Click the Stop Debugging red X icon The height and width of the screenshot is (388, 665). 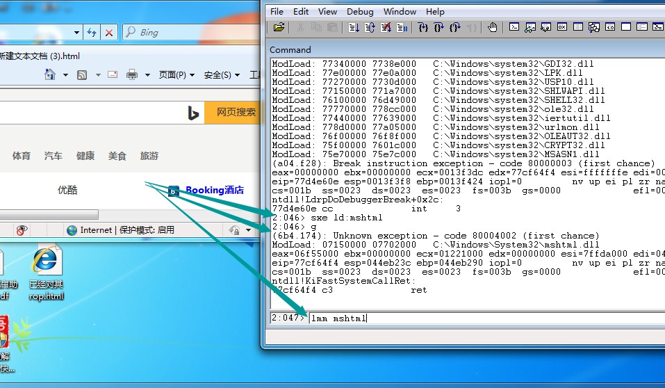pos(386,28)
